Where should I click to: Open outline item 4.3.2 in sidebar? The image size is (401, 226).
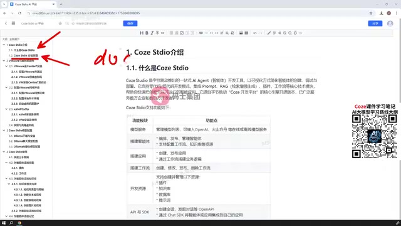[x=26, y=211]
